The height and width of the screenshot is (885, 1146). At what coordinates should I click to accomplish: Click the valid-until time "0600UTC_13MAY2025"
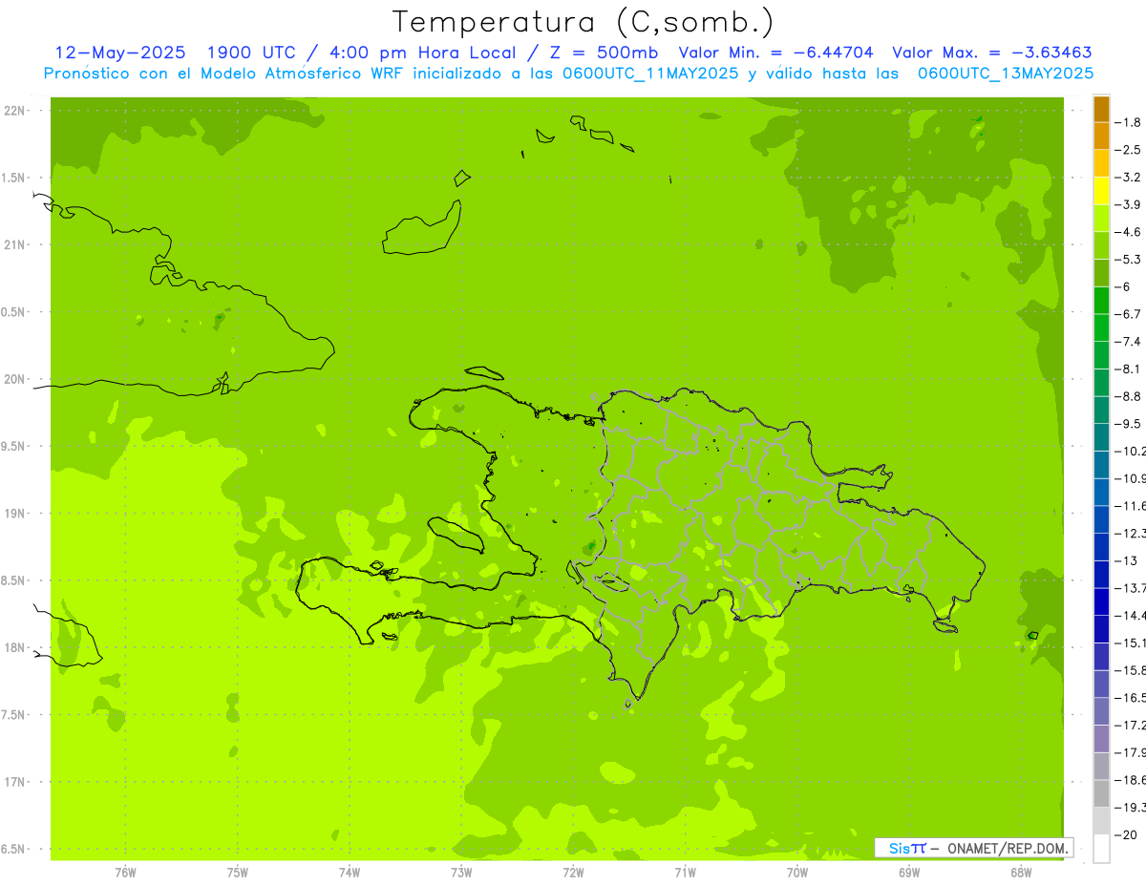click(x=1005, y=73)
